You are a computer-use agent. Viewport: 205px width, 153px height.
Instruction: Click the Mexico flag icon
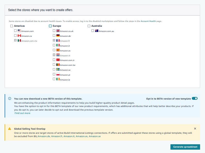coord(19,41)
